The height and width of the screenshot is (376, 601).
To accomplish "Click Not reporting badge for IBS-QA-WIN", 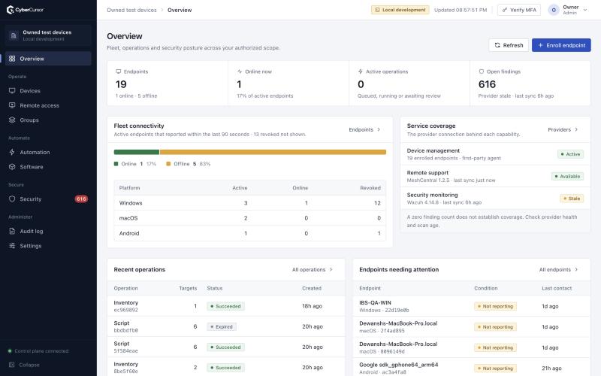I will pos(495,306).
